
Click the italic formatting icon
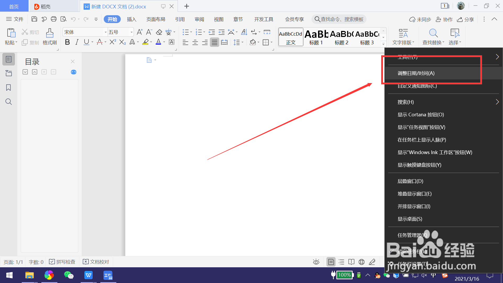77,42
